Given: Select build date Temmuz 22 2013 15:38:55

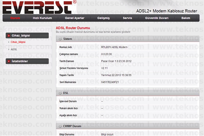Looking at the screenshot, I should coord(116,75).
